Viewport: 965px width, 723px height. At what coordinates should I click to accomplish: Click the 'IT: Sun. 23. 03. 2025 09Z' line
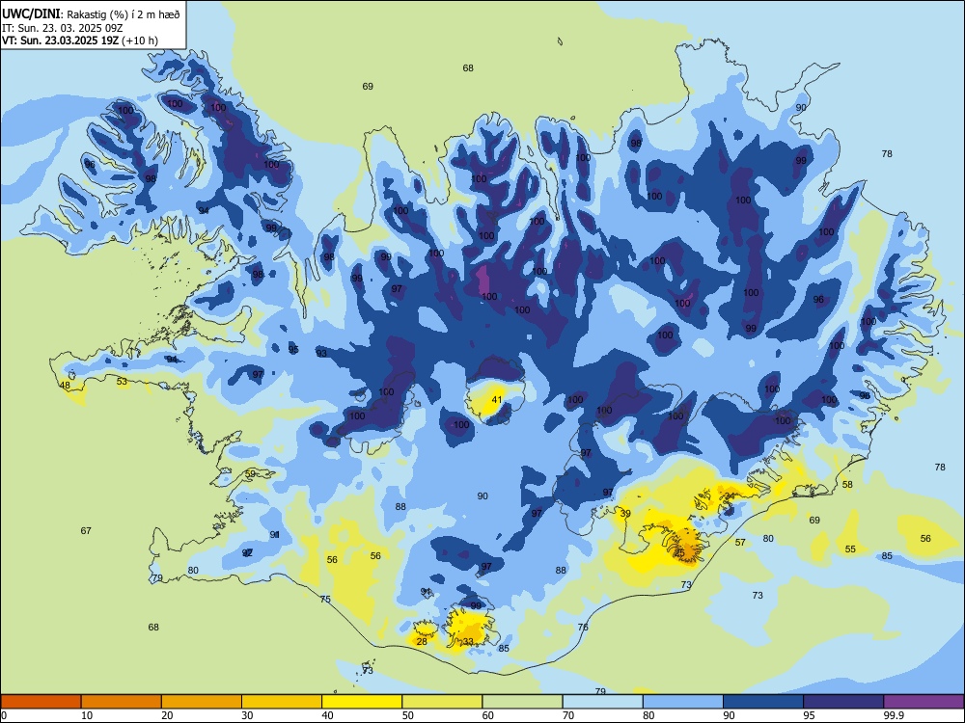[63, 28]
